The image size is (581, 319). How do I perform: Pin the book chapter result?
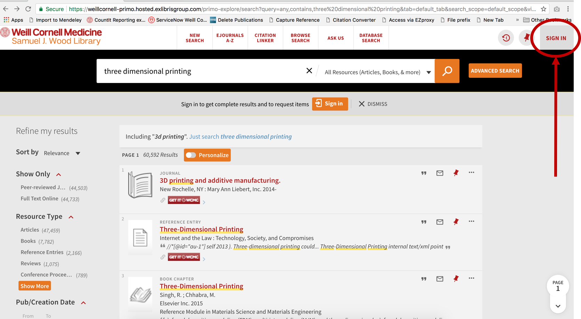(x=456, y=278)
